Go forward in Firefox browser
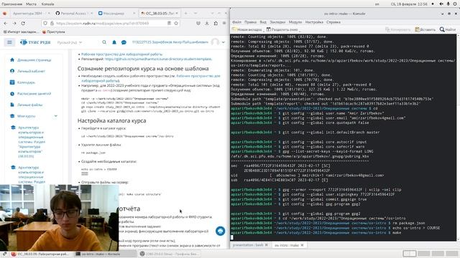This screenshot has height=258, width=460. pos(14,23)
